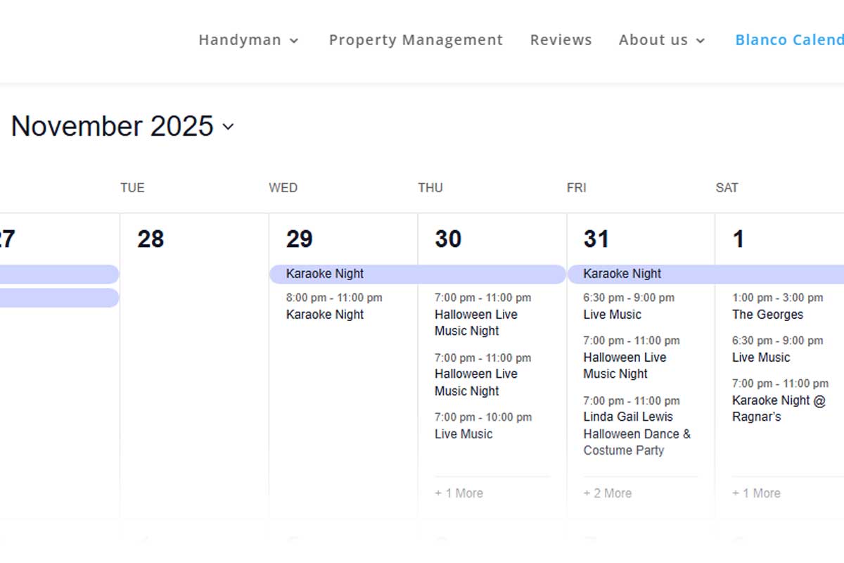This screenshot has width=844, height=563.
Task: Show the '+ 1 More' events on Thursday 30
Action: pos(459,493)
